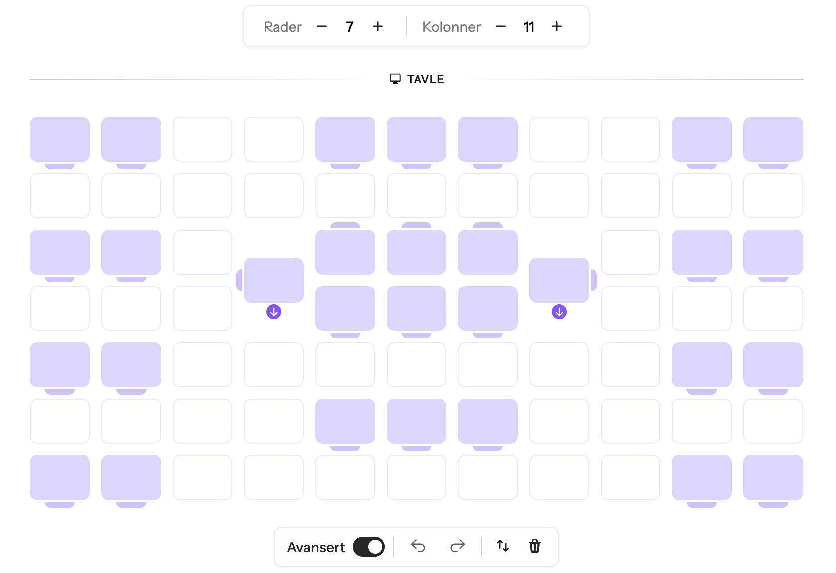Click the down-arrow badge under the right sideways desk
Screen dimensions: 836x573
coord(559,312)
